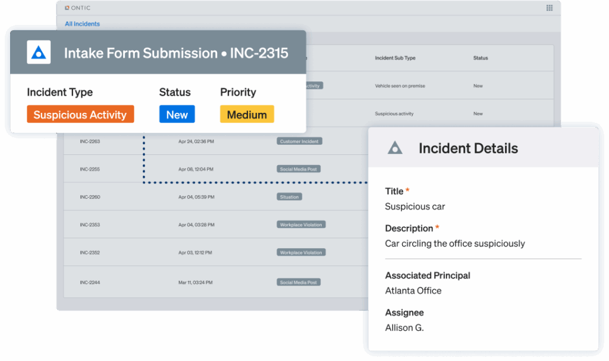Click the date Apr 04, 05:39 PM

(196, 197)
